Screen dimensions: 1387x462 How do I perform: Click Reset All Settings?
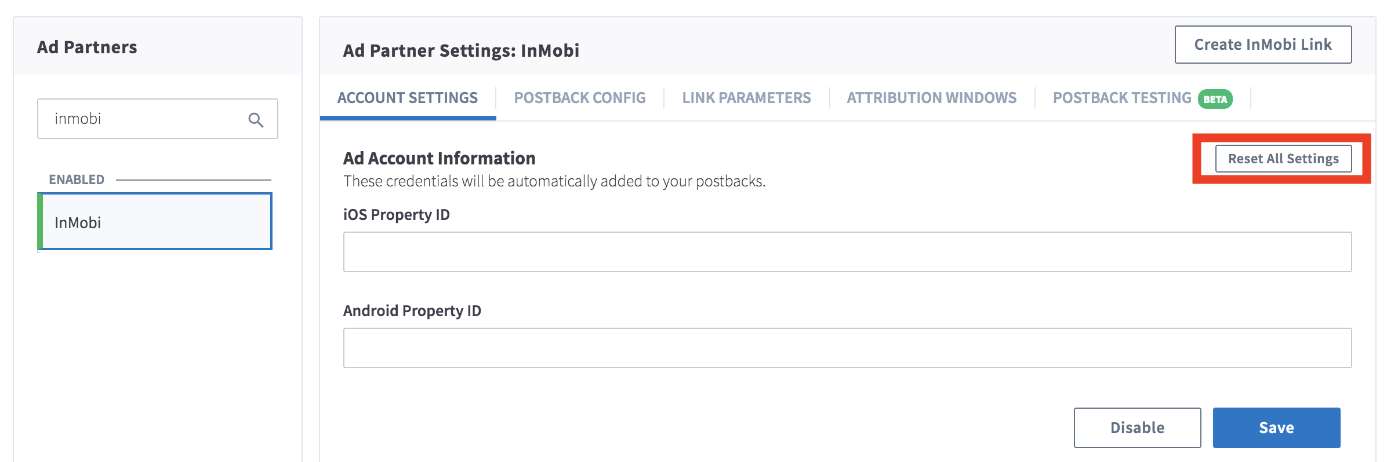1283,159
